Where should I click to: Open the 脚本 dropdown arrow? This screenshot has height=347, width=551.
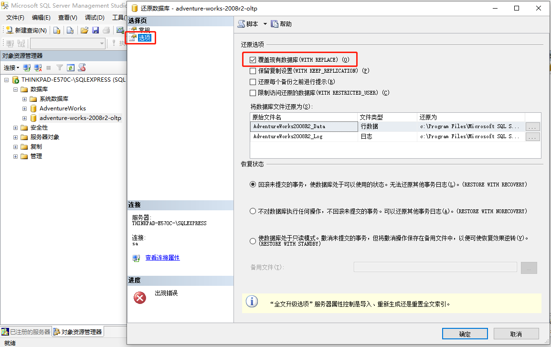pos(265,24)
